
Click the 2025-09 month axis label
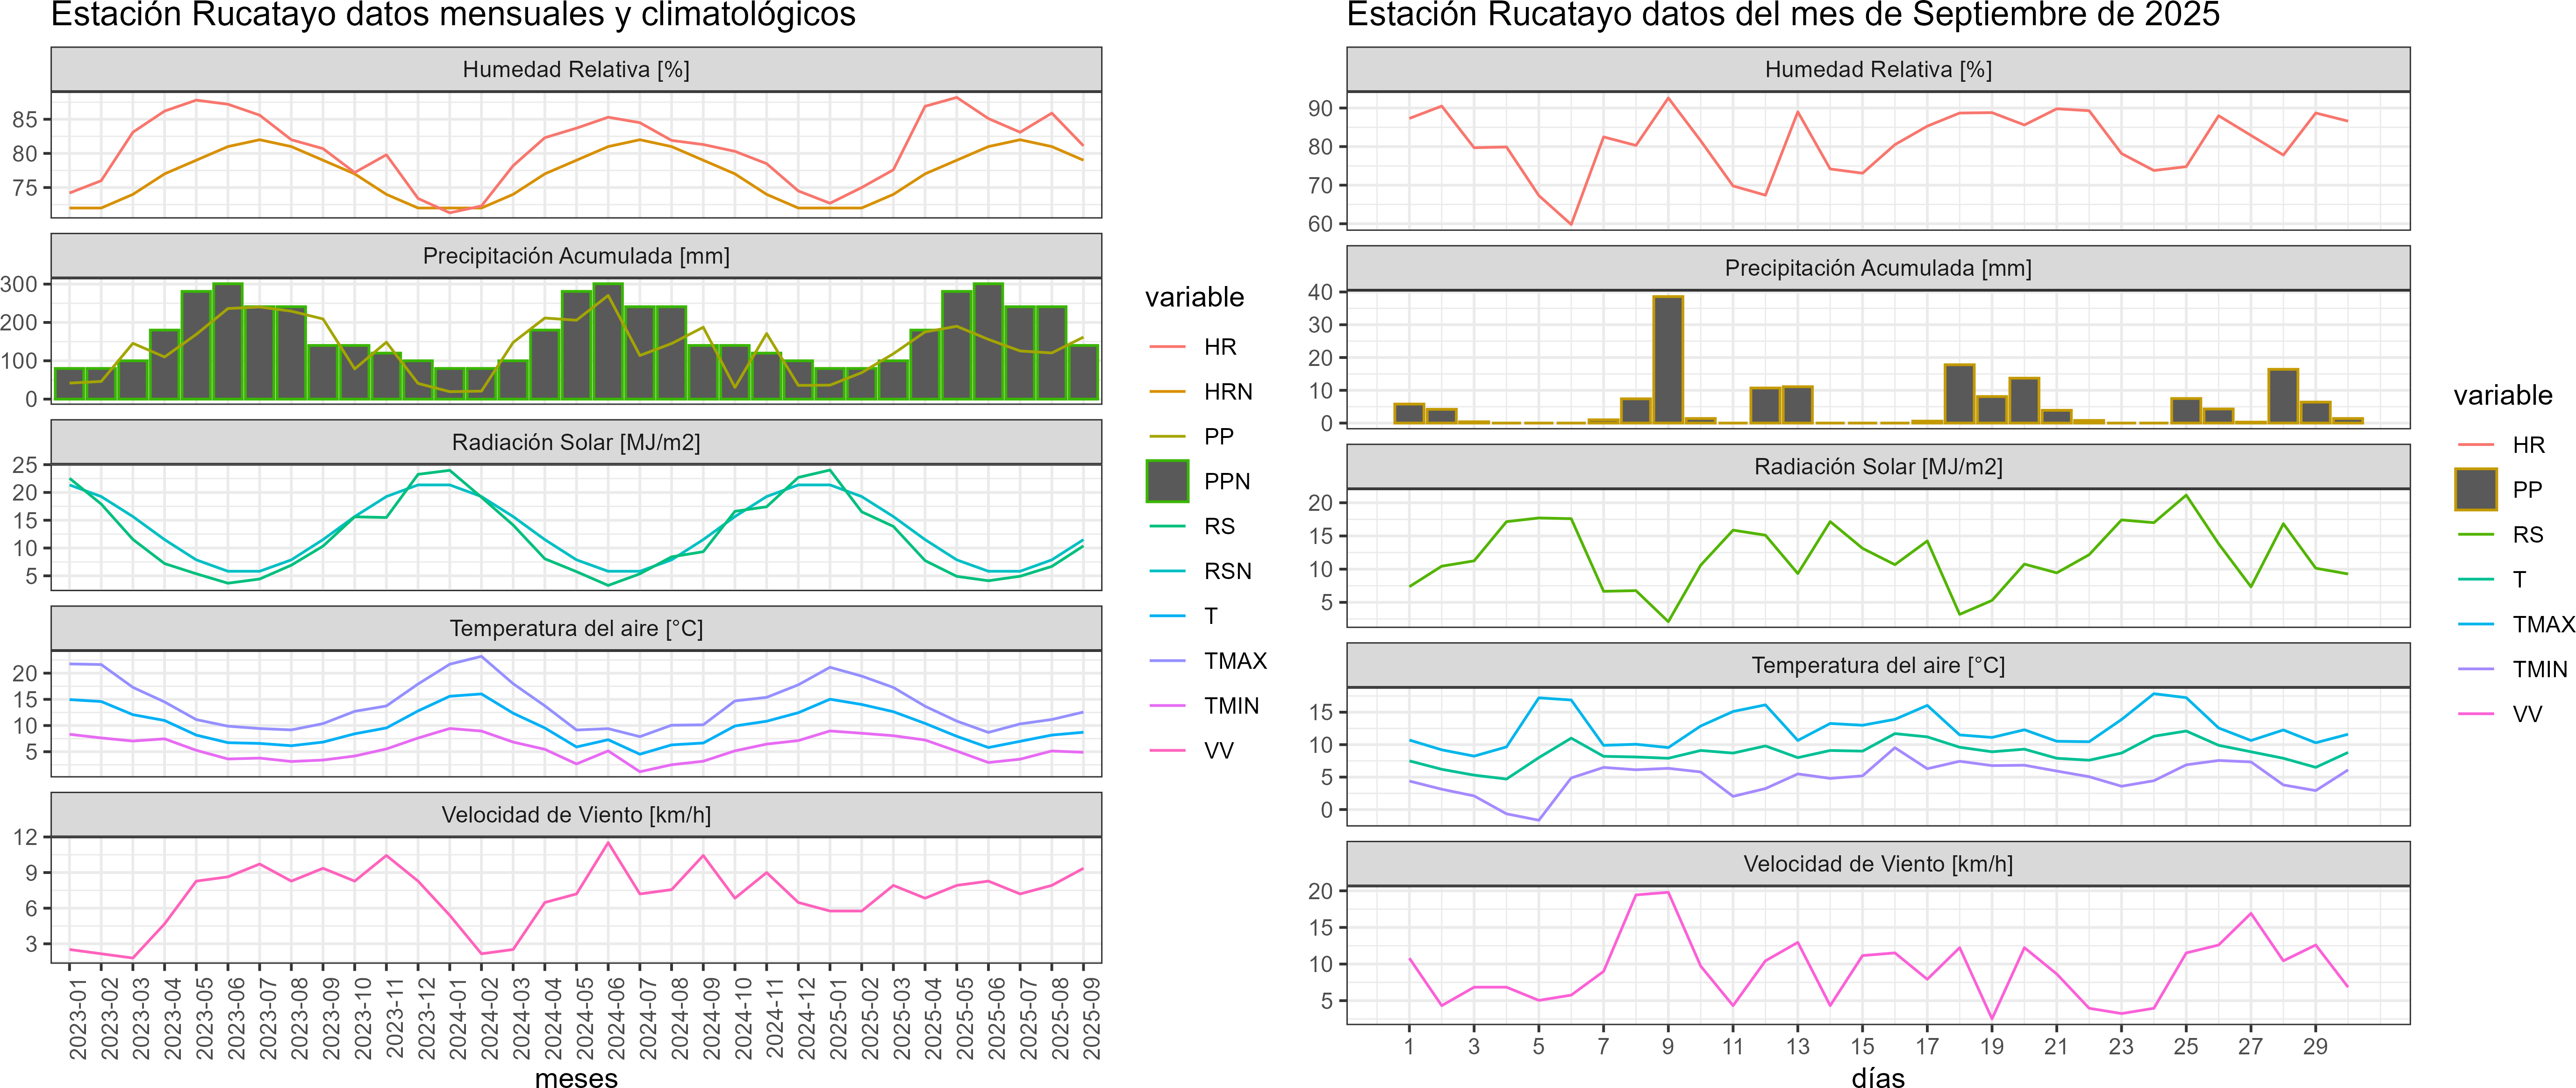[1092, 1017]
